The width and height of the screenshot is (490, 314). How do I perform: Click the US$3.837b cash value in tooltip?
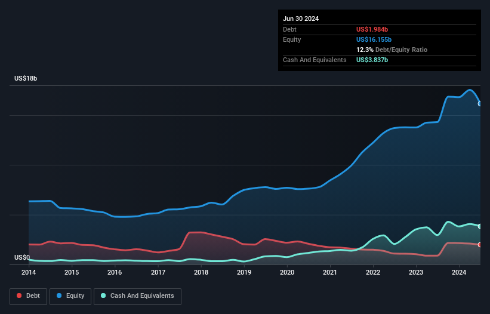tap(372, 60)
